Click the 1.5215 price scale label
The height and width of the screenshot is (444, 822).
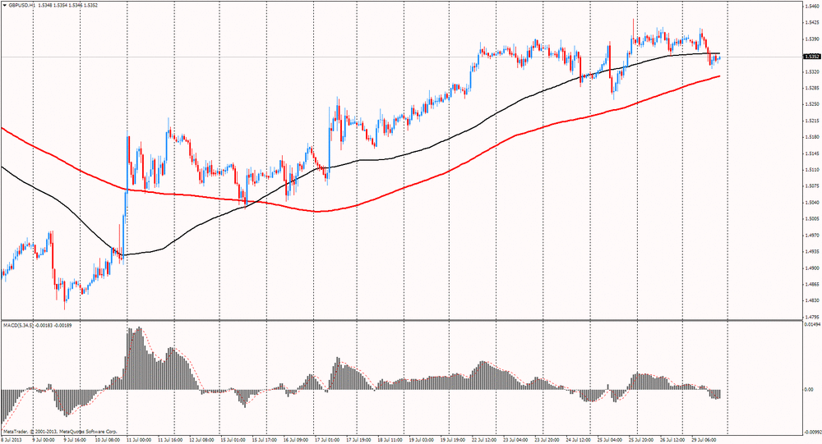coord(811,121)
